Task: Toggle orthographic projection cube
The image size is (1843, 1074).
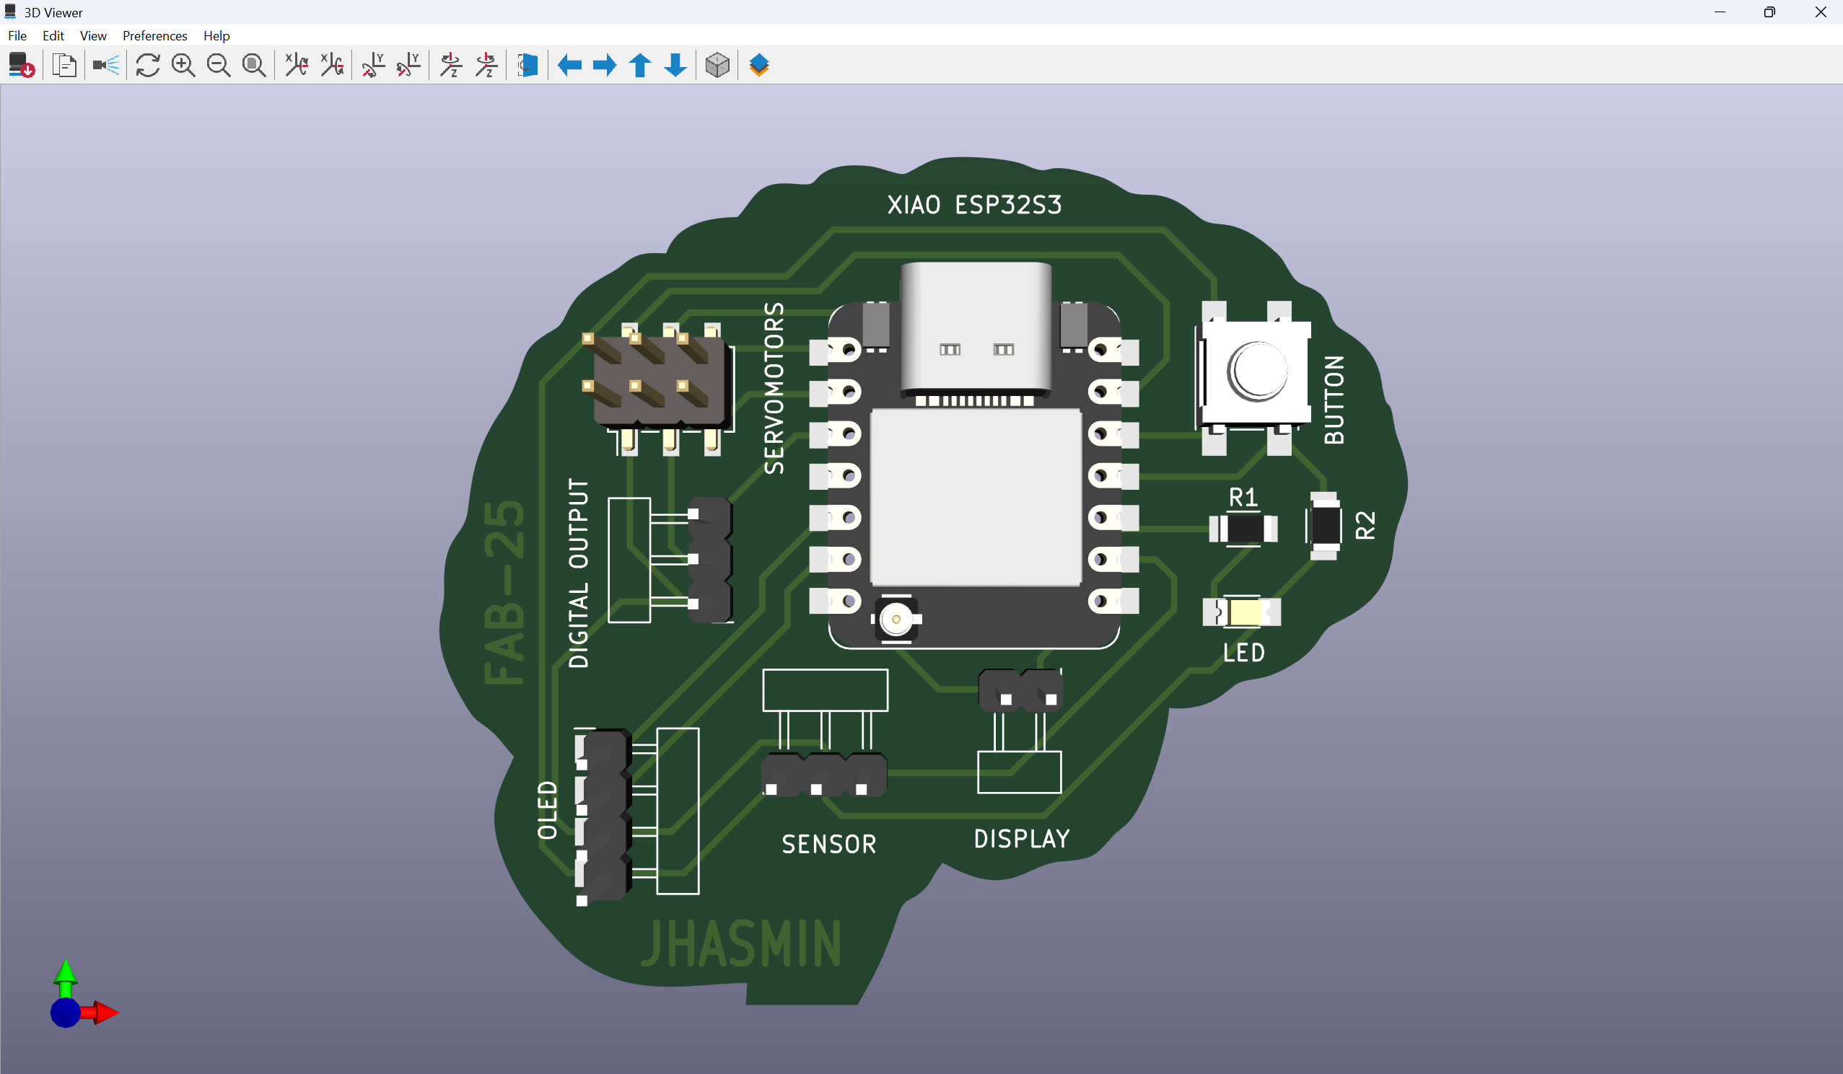Action: click(x=717, y=65)
